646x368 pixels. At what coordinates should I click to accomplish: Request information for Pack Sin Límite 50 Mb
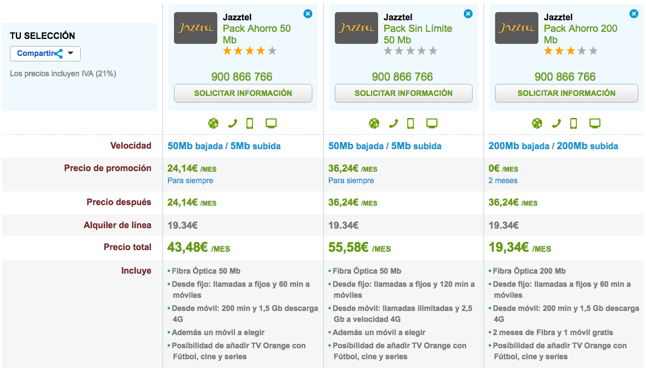point(403,93)
